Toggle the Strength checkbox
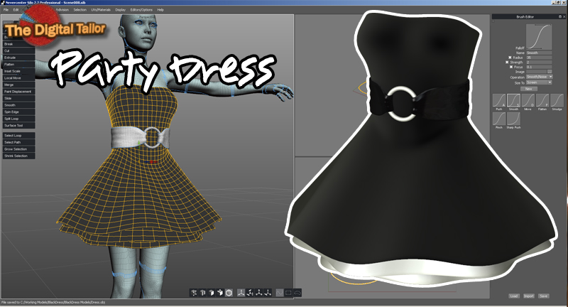Screen dimensions: 568x307 507,63
